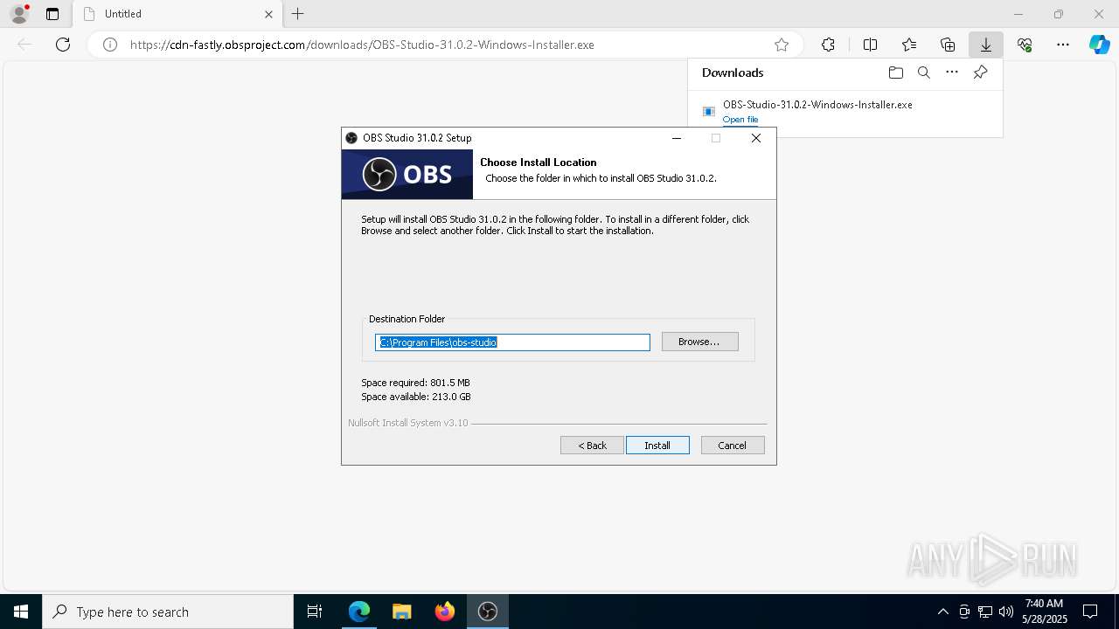Click the OBS Studio setup title bar icon
Image resolution: width=1119 pixels, height=629 pixels.
(x=351, y=138)
